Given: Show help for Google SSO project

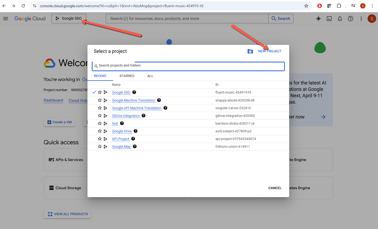Looking at the screenshot, I should pyautogui.click(x=134, y=92).
